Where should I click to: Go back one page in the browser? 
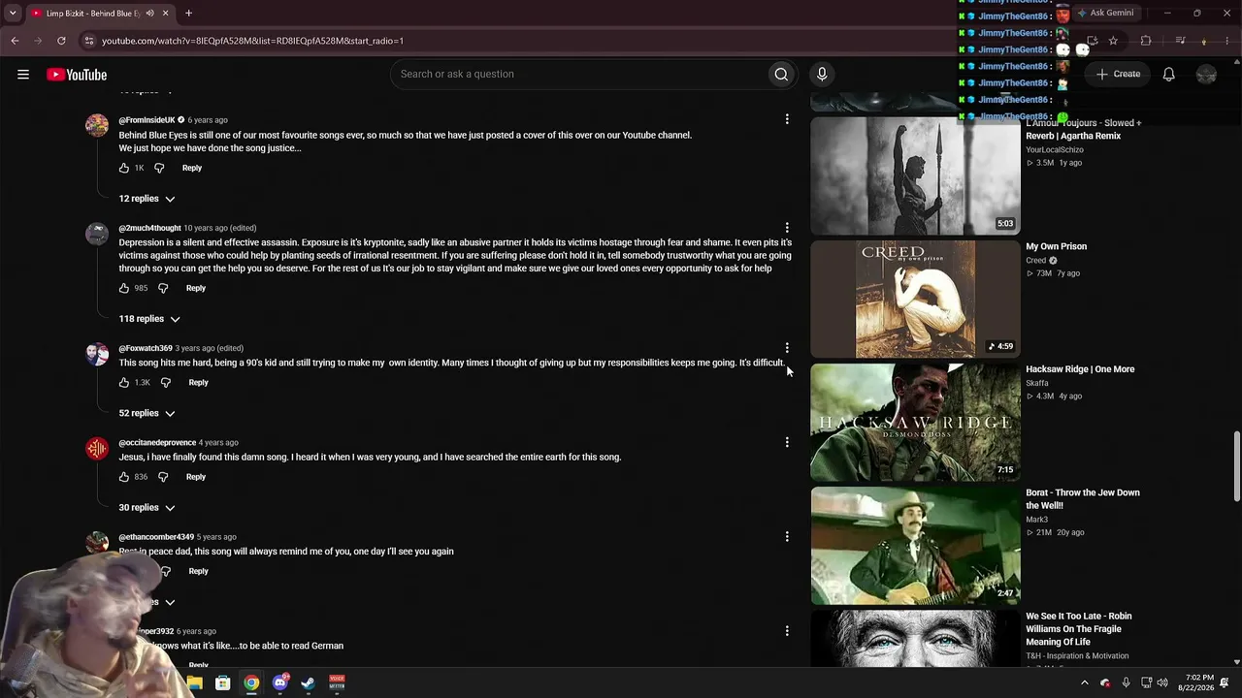[15, 41]
